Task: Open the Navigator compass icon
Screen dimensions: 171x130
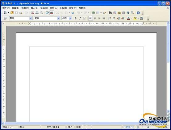Action: pos(115,13)
